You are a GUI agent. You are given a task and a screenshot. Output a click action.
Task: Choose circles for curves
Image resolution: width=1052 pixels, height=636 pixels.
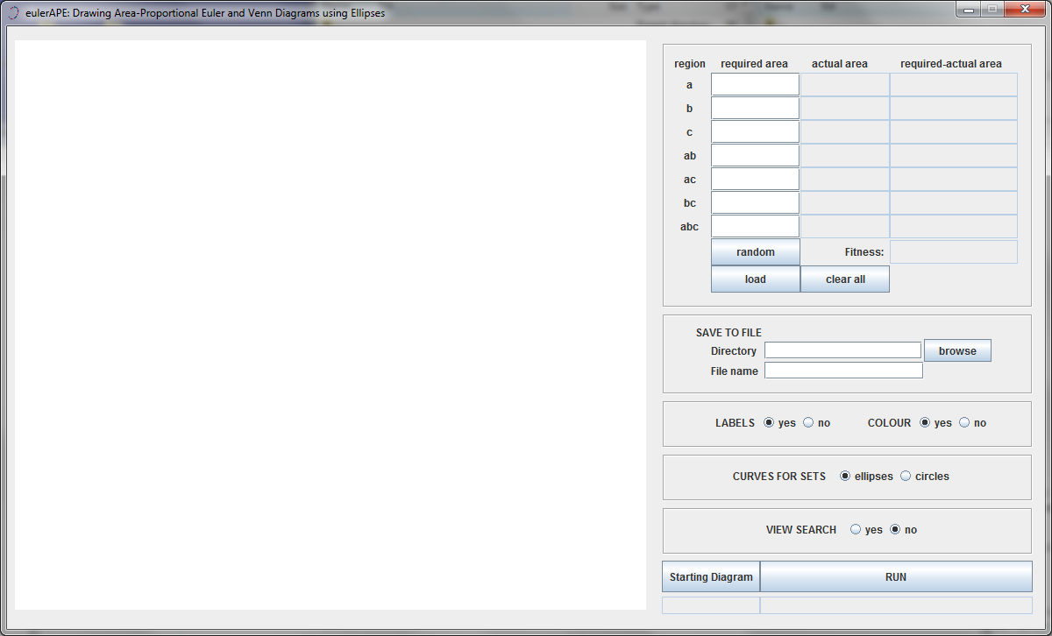click(x=906, y=476)
